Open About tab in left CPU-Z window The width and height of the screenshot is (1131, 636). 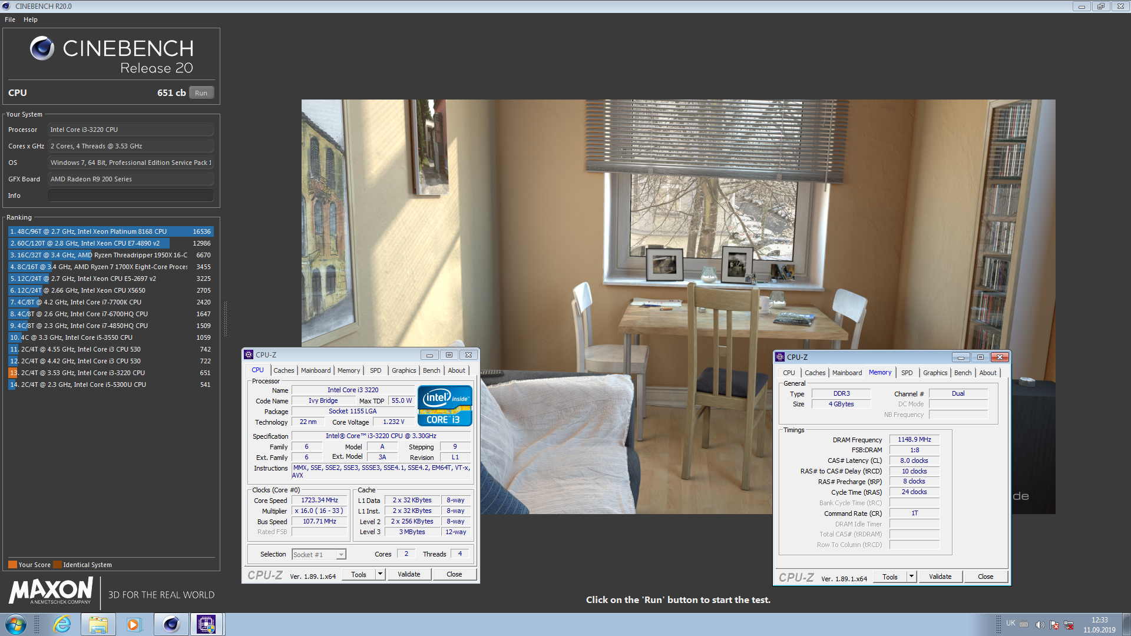coord(457,370)
